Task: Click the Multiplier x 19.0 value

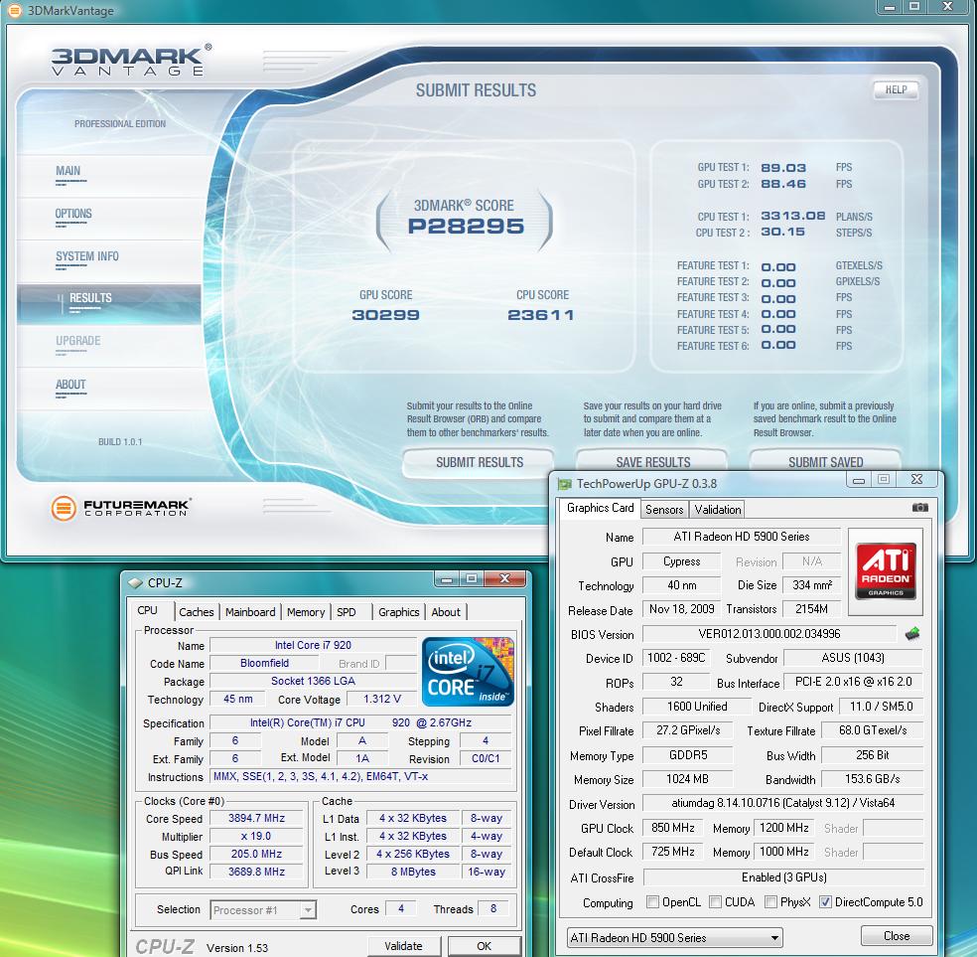Action: click(256, 836)
